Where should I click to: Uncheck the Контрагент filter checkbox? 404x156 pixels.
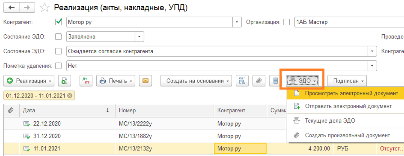coord(58,22)
